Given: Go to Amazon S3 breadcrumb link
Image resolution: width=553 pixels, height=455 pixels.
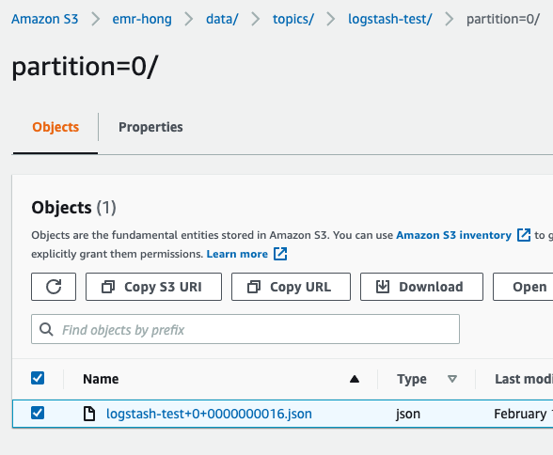Looking at the screenshot, I should (45, 19).
